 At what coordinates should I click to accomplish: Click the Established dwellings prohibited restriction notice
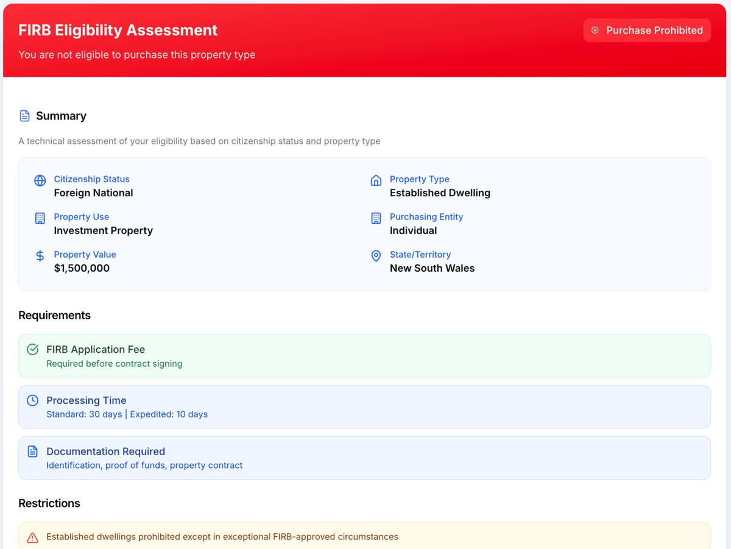click(222, 537)
